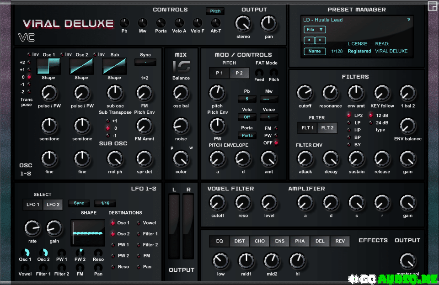
Task: Select the FLT 2 tab
Action: click(327, 128)
